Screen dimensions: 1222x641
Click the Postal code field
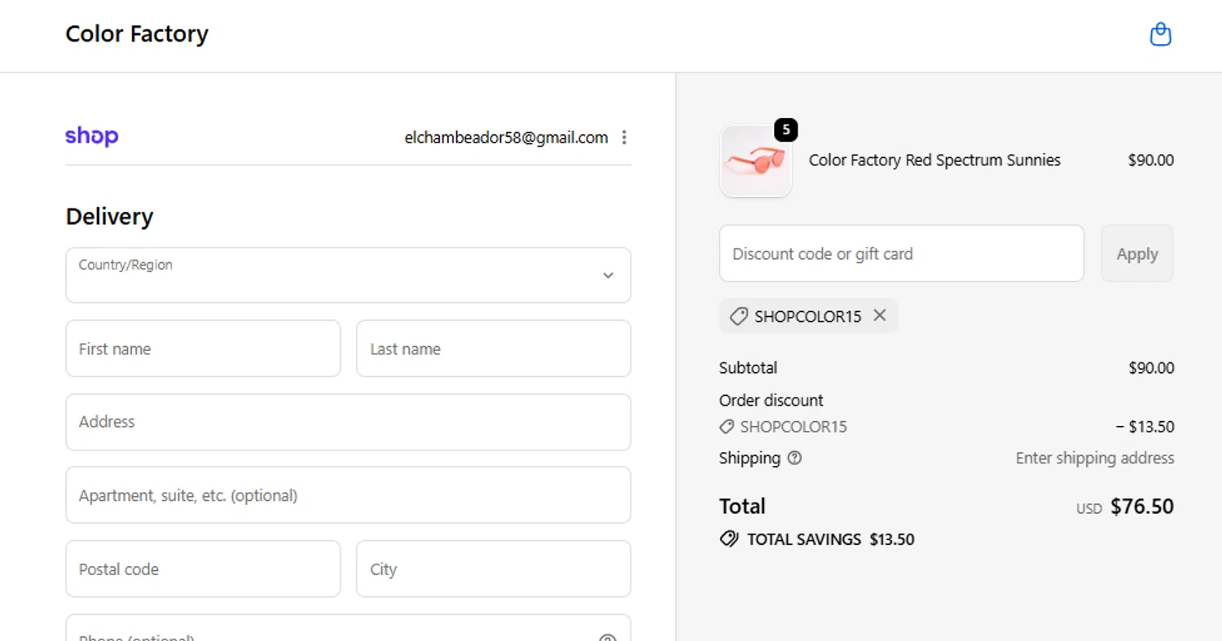point(203,569)
